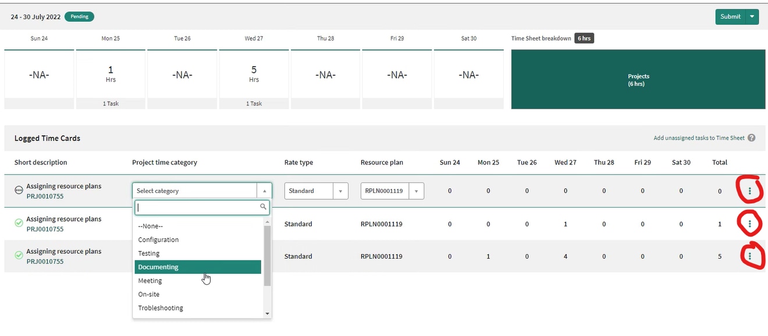Expand the Submit button dropdown arrow
This screenshot has height=336, width=768.
click(753, 17)
